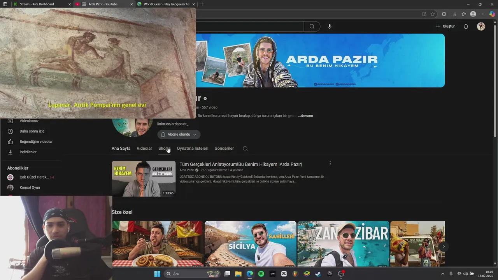The image size is (498, 280).
Task: Open Edge extensions puzzle icon
Action: 444,14
